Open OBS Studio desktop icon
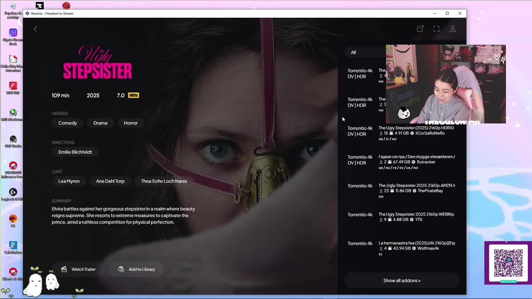Viewport: 532px width, 299px height. click(13, 142)
